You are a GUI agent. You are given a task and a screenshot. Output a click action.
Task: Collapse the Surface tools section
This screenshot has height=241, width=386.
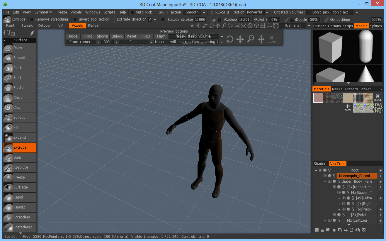[x=4, y=40]
